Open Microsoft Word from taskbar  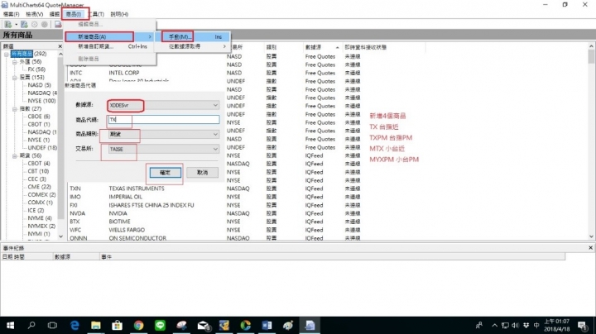267,325
